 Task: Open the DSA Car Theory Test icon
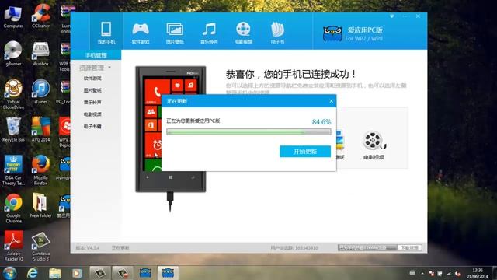[13, 170]
